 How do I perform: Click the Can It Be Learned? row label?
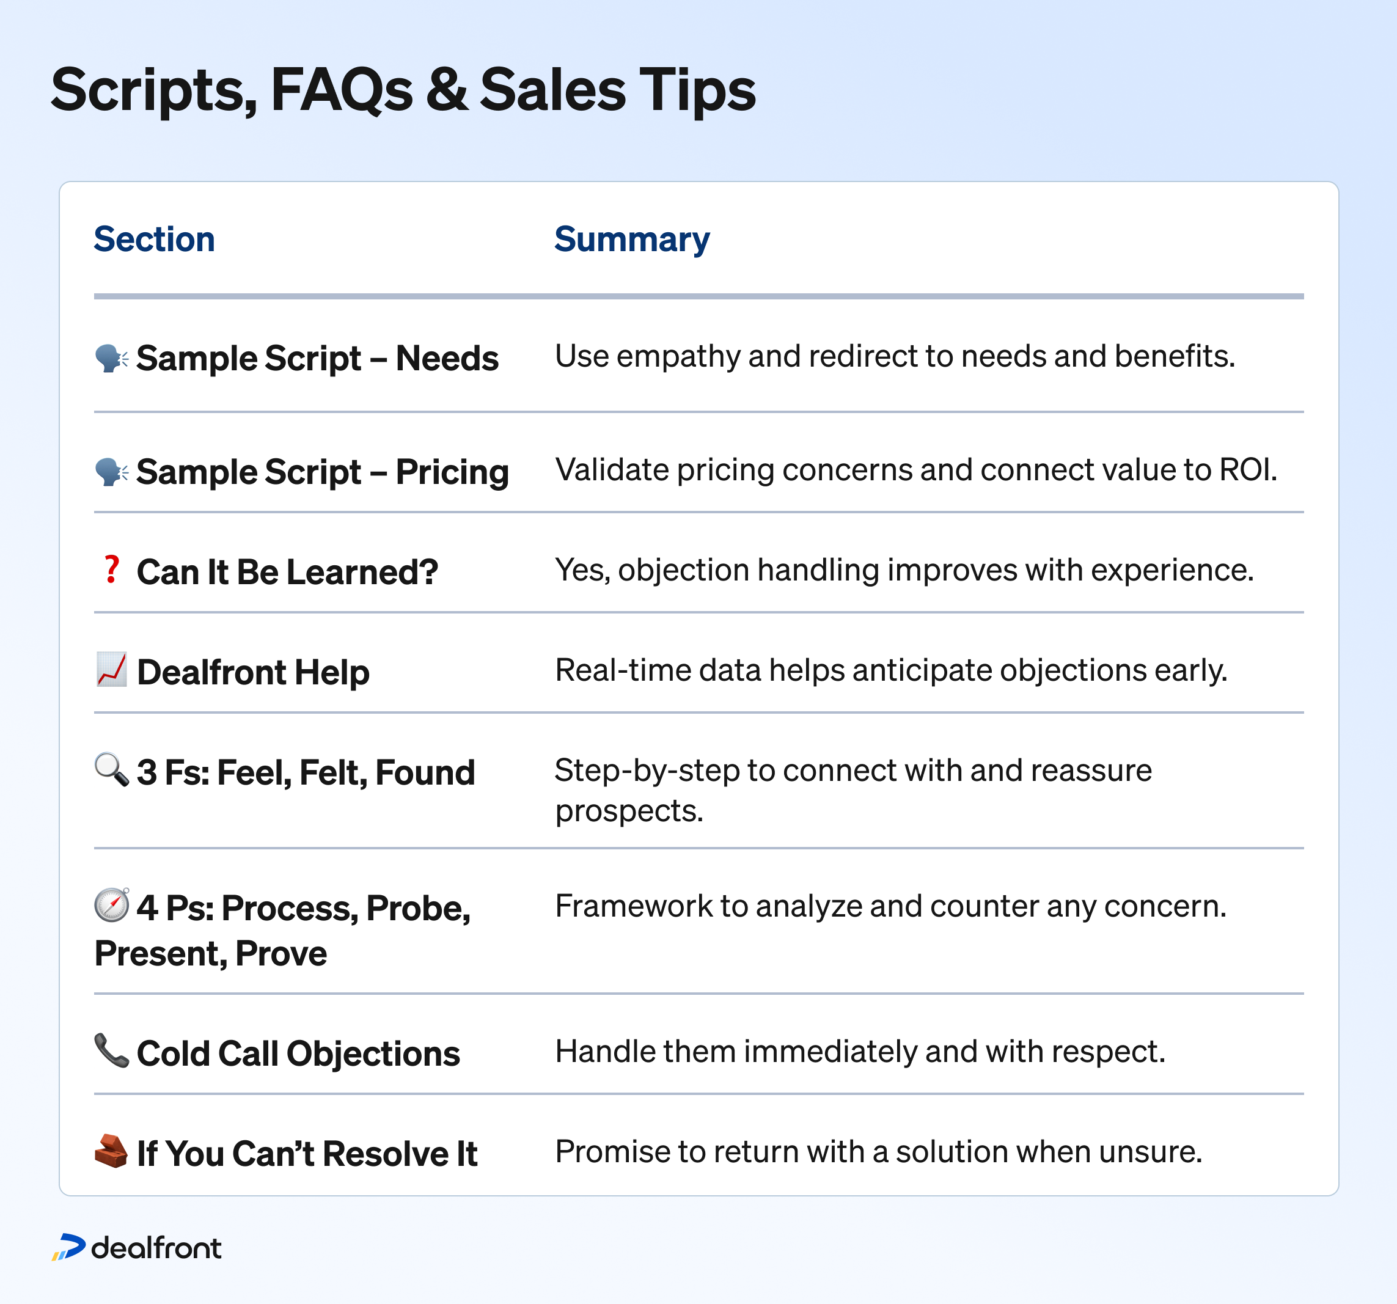287,572
